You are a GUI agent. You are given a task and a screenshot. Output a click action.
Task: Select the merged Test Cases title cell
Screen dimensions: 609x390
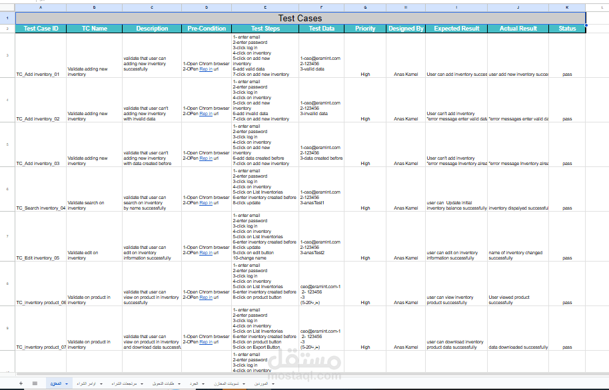click(301, 18)
